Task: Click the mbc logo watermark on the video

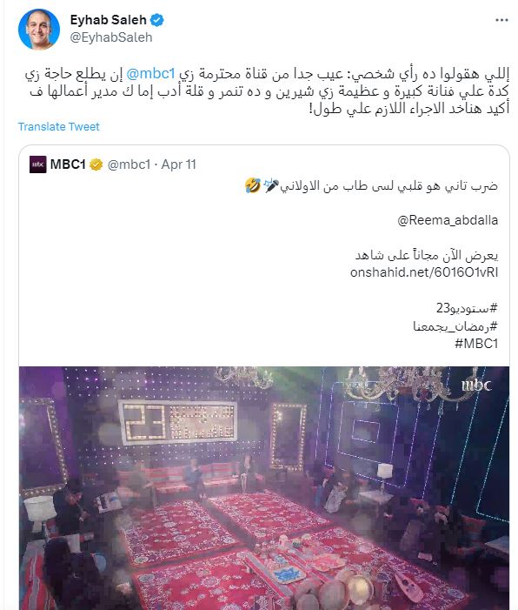Action: pos(476,385)
